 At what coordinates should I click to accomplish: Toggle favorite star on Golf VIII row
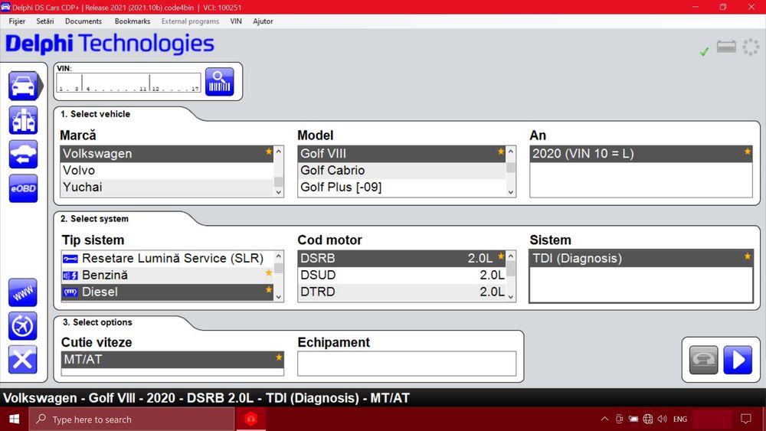501,152
